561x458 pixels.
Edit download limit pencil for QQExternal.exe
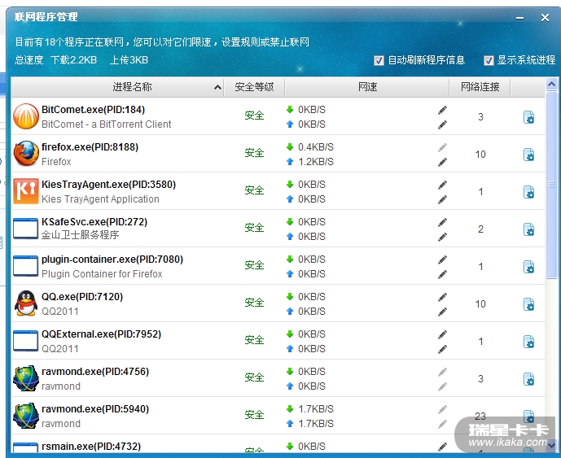[x=442, y=334]
